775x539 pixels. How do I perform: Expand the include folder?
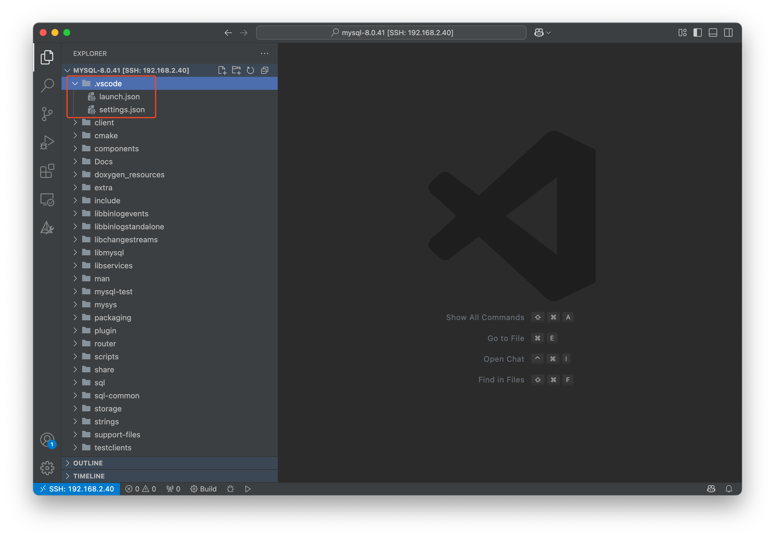pyautogui.click(x=170, y=201)
